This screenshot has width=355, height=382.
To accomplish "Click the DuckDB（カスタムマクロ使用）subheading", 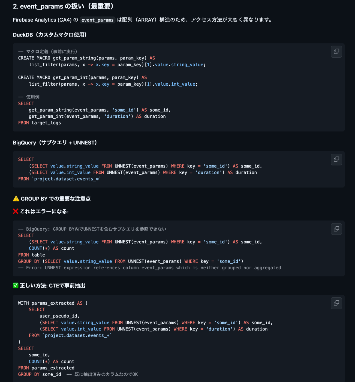I will tap(50, 35).
